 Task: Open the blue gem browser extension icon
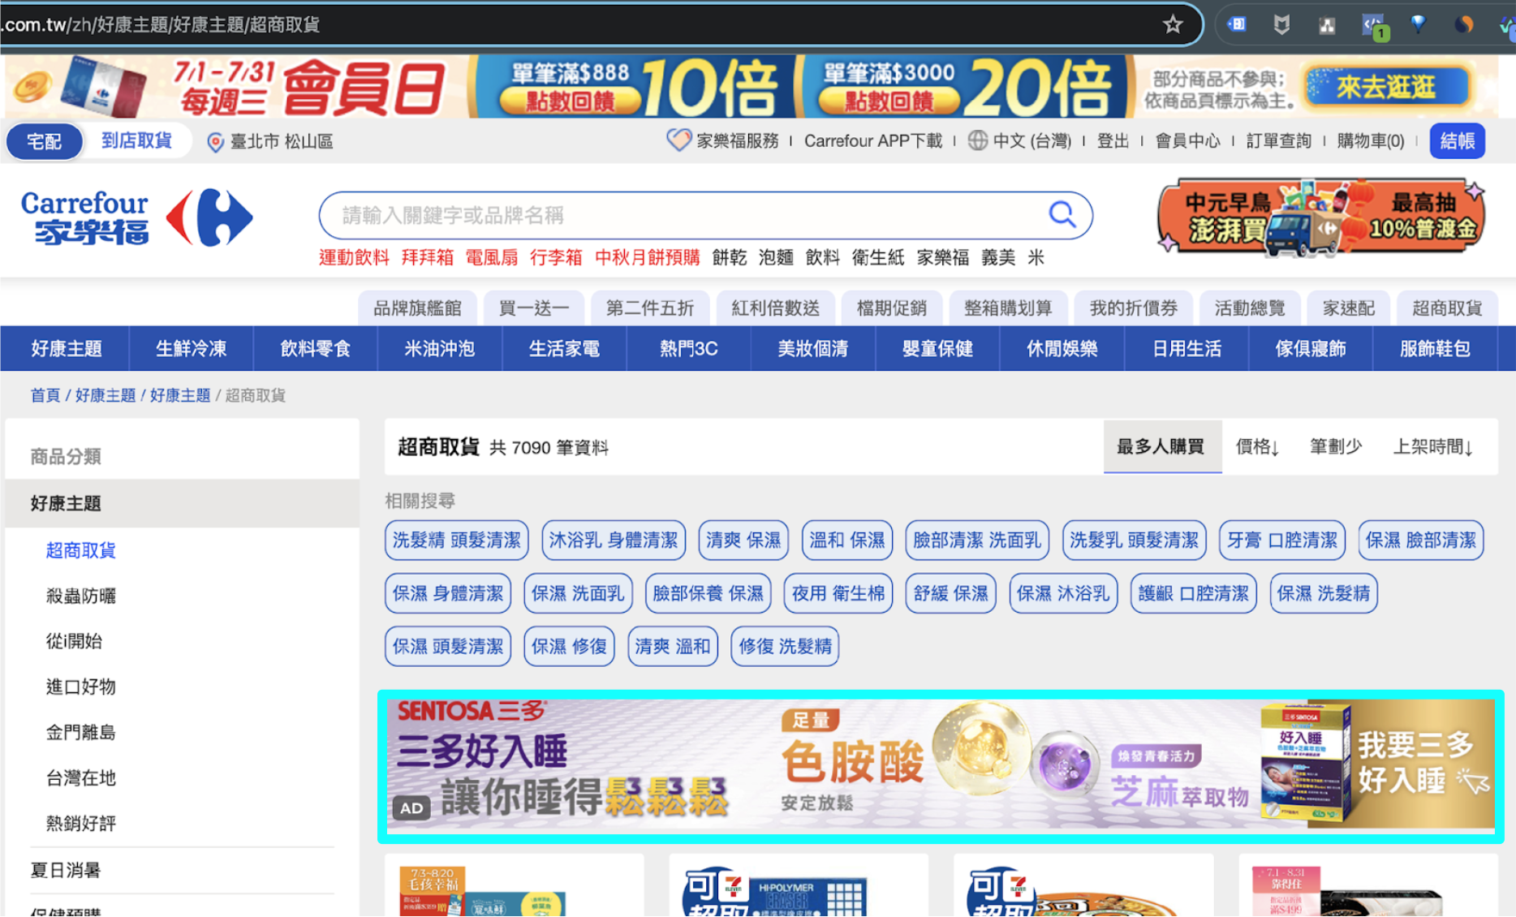click(1418, 24)
